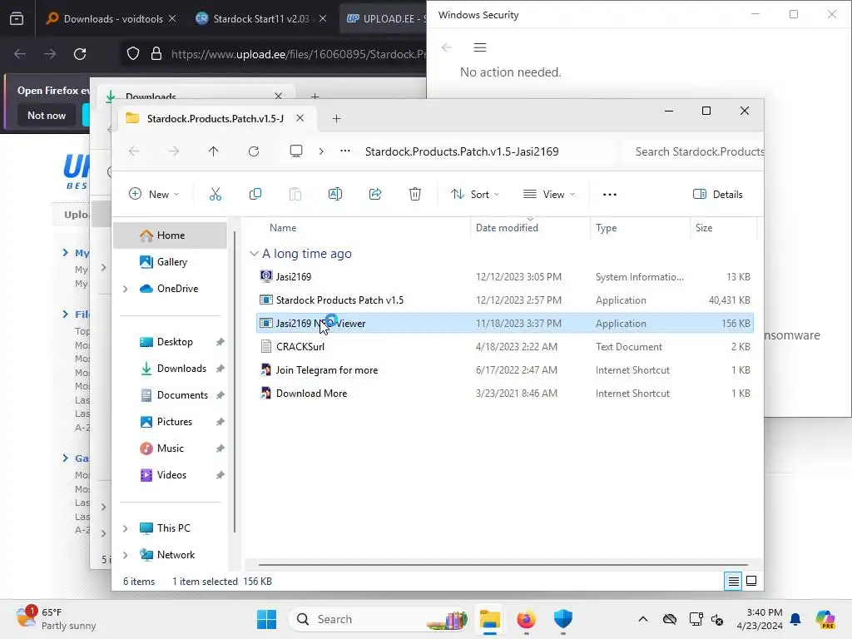Image resolution: width=852 pixels, height=639 pixels.
Task: Open Copilot preview icon in taskbar
Action: [x=825, y=619]
